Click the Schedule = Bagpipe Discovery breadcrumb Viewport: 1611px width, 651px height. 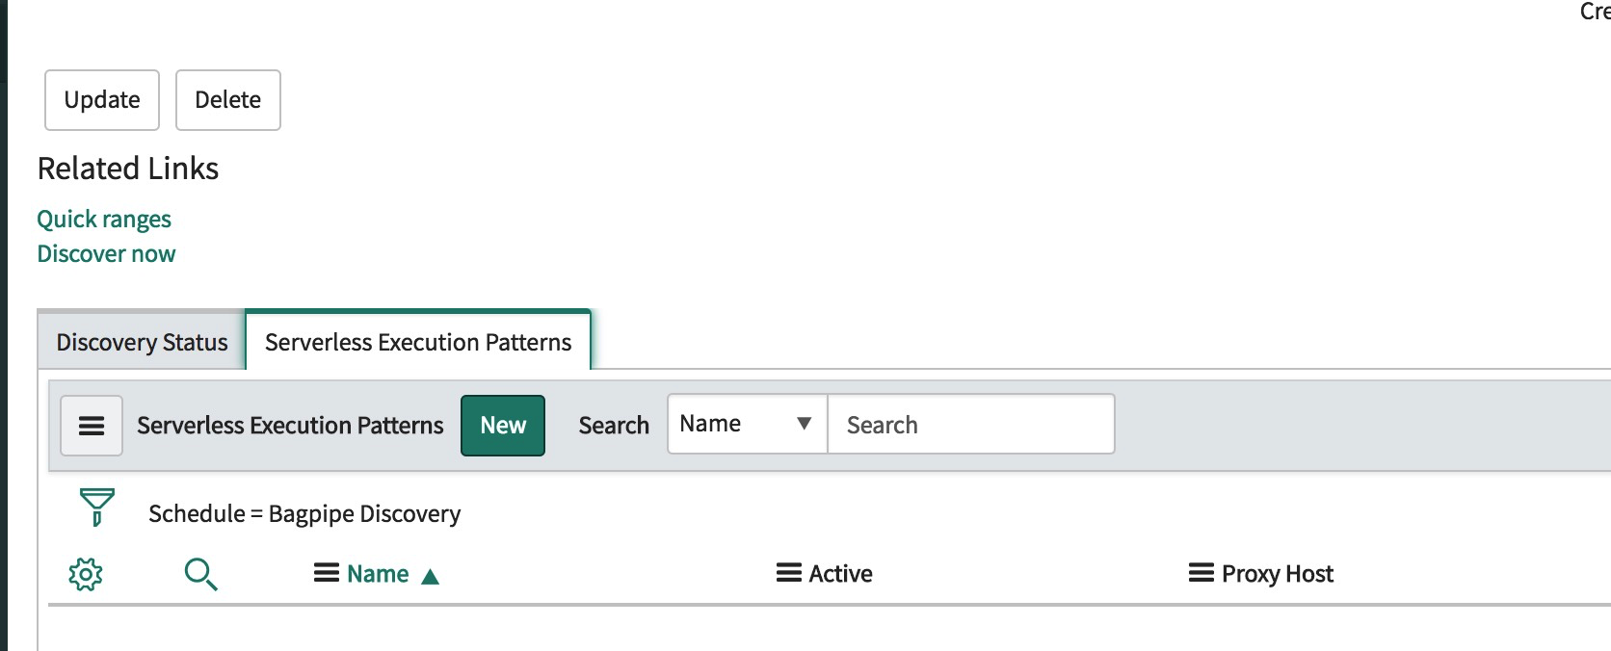pos(304,513)
